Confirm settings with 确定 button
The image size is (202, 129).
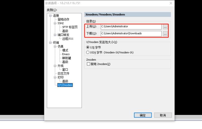pos(143,115)
